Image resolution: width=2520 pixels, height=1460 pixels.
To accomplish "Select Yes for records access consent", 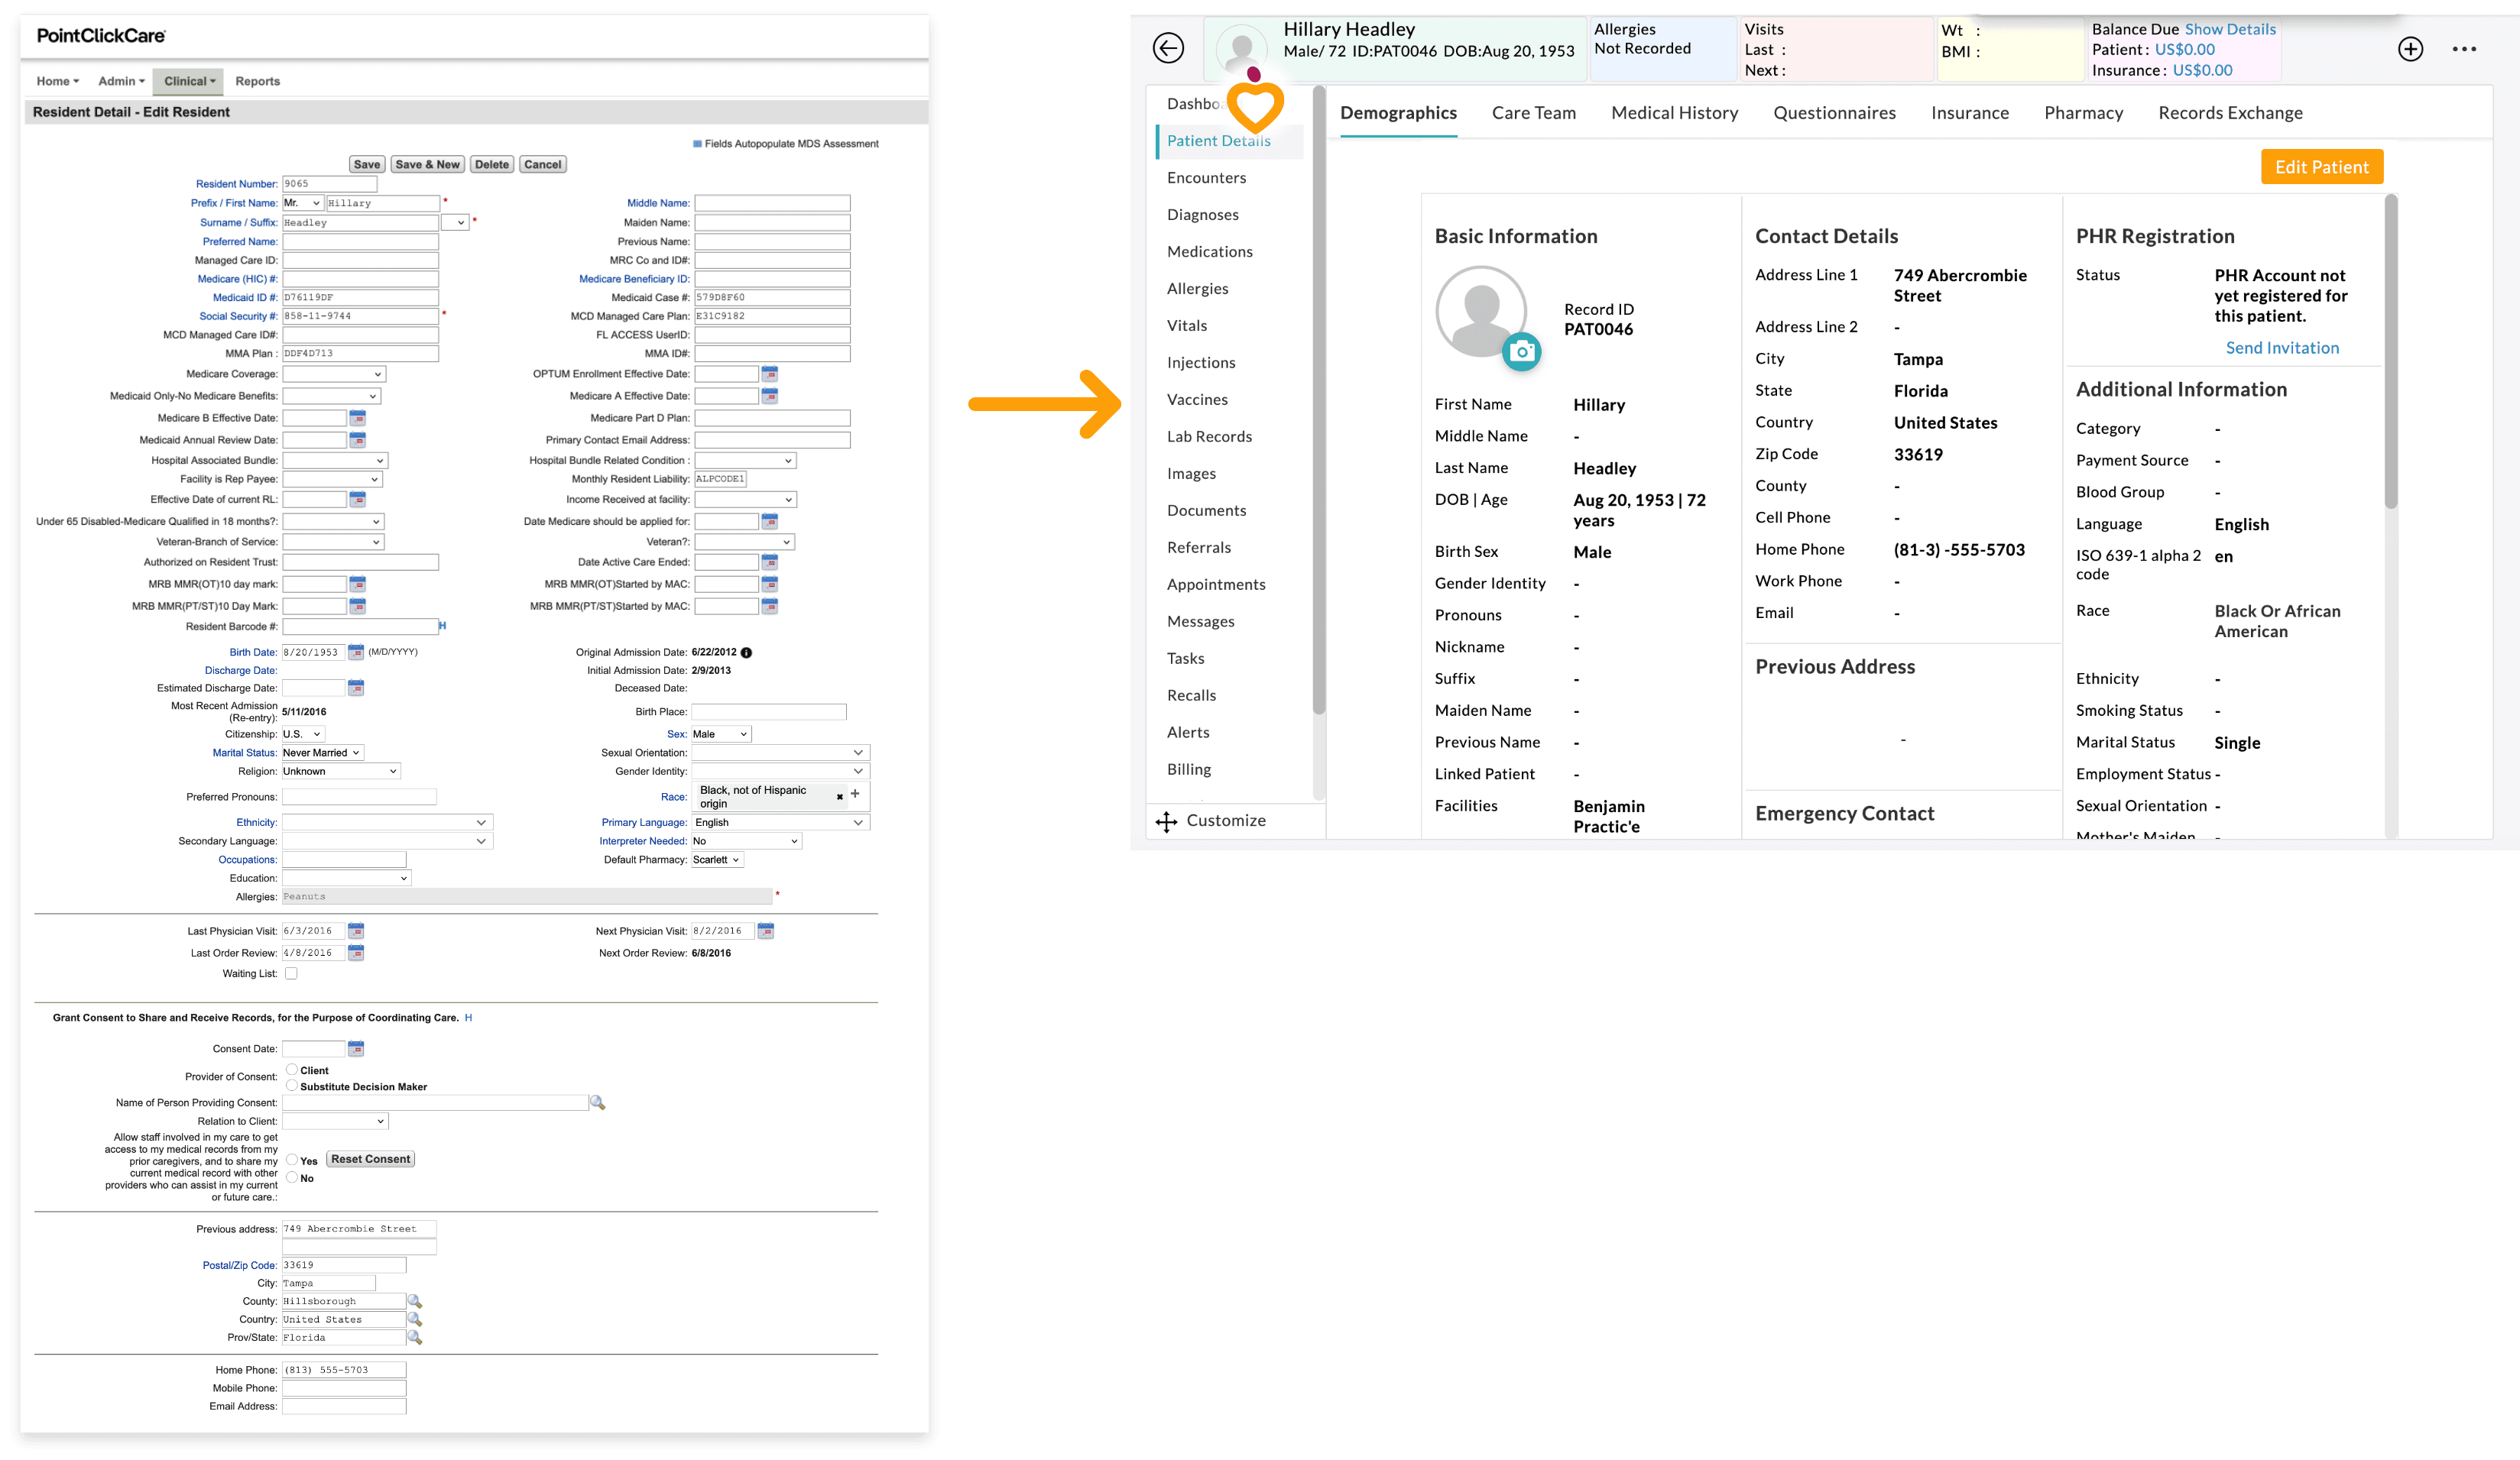I will (x=292, y=1161).
